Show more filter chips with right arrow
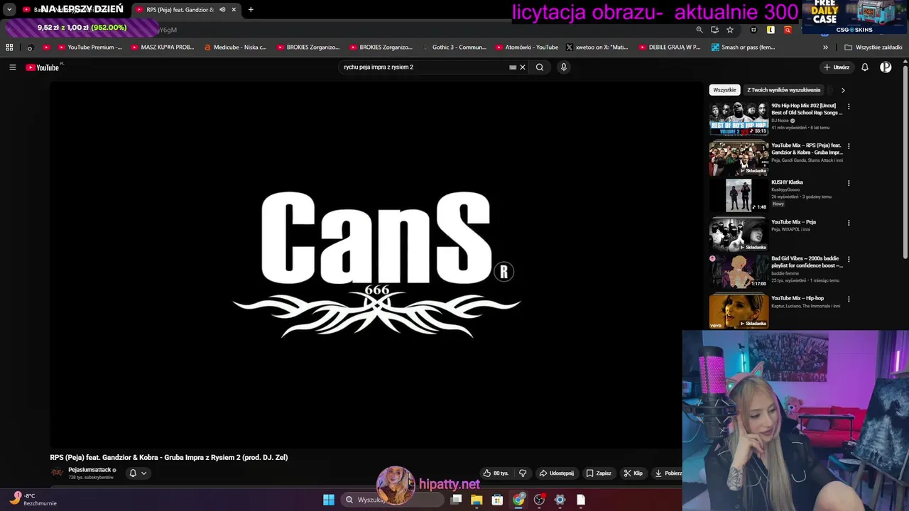Screen dimensions: 909x511 (843, 90)
